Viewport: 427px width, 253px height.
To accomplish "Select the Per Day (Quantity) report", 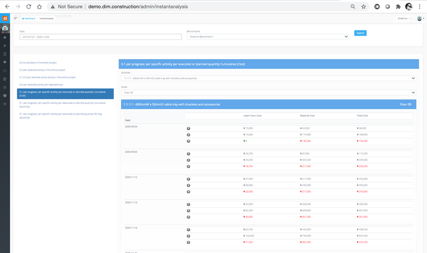I will (61, 116).
